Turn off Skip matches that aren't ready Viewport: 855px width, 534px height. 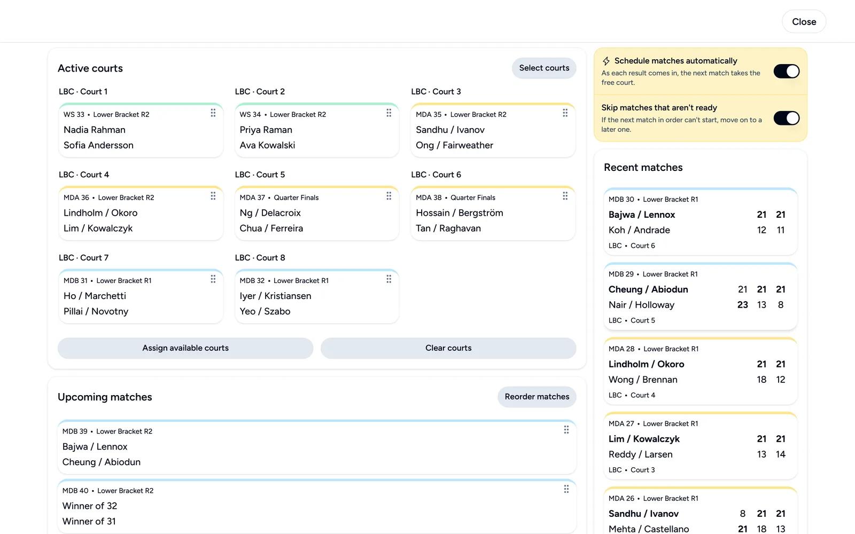[787, 118]
